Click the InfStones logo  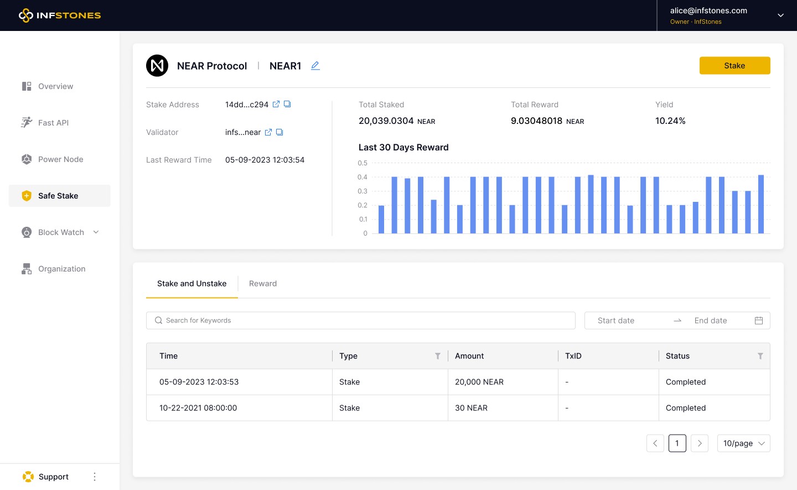pos(60,15)
